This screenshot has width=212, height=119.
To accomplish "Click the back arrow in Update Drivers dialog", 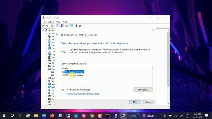I will click(x=57, y=35).
